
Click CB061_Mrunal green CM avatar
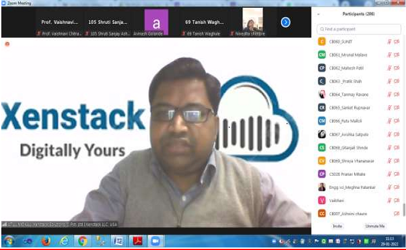[322, 55]
